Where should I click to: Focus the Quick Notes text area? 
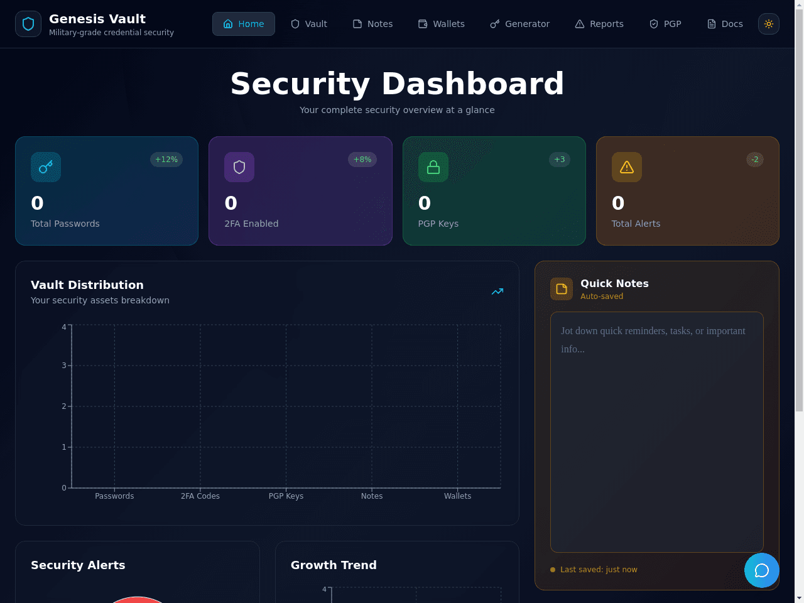pyautogui.click(x=657, y=432)
